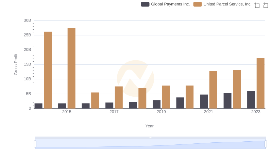This screenshot has width=272, height=157.
Task: Click the 20B y-axis label
Action: click(28, 50)
